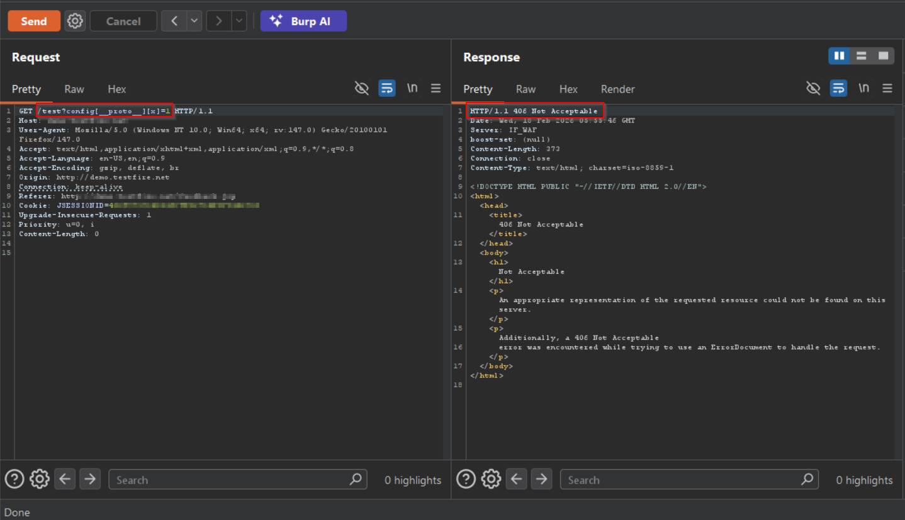
Task: Click the previous-request left arrow below Request panel
Action: [64, 479]
